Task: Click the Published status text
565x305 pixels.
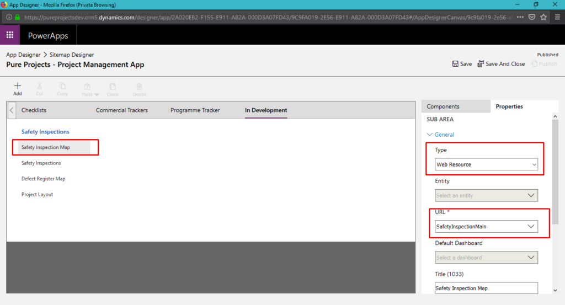Action: pos(547,55)
